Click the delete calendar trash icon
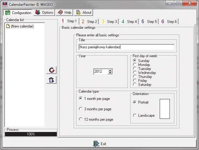199x150 pixels. coord(52,80)
